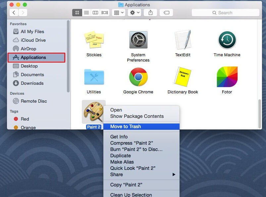
Task: Switch to column view
Action: click(95, 13)
